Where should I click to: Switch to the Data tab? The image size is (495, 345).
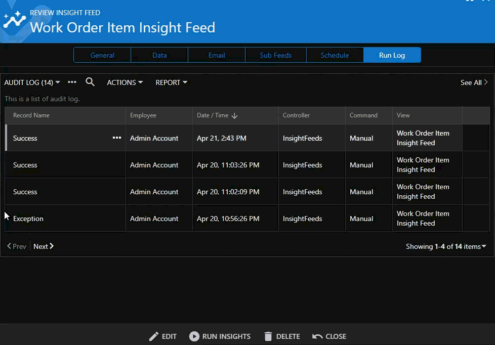[x=159, y=55]
